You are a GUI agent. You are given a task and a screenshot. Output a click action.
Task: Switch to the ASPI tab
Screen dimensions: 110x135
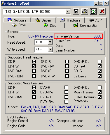point(96,20)
